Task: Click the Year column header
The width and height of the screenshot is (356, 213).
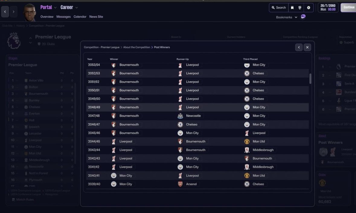Action: pos(90,59)
